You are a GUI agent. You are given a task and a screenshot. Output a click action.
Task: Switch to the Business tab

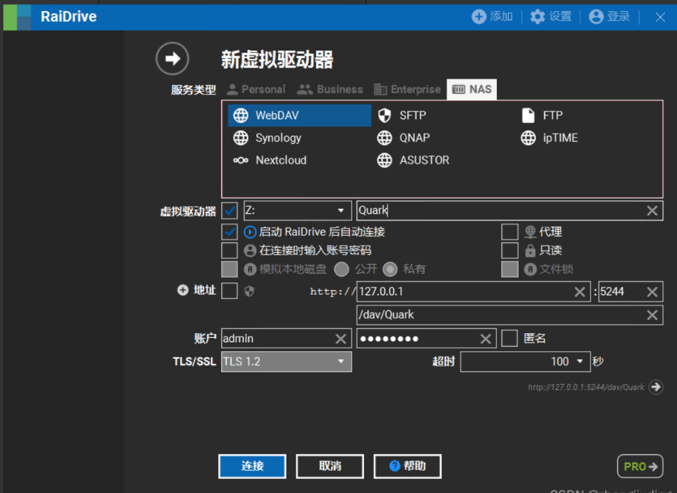click(x=330, y=90)
